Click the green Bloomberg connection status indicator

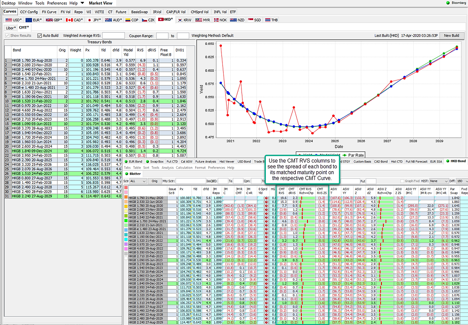(448, 3)
